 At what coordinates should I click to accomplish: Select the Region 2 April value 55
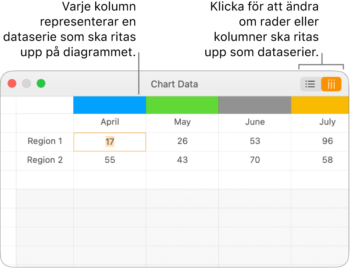110,160
